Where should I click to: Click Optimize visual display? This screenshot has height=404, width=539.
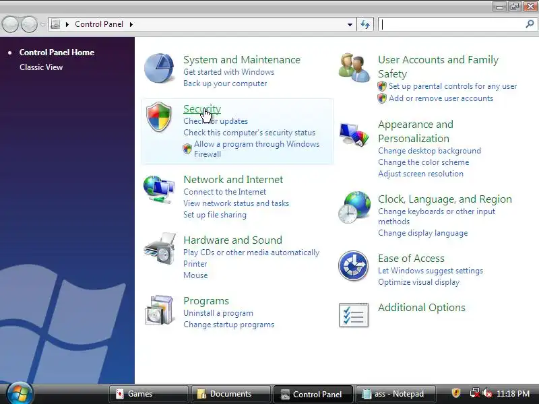(418, 282)
